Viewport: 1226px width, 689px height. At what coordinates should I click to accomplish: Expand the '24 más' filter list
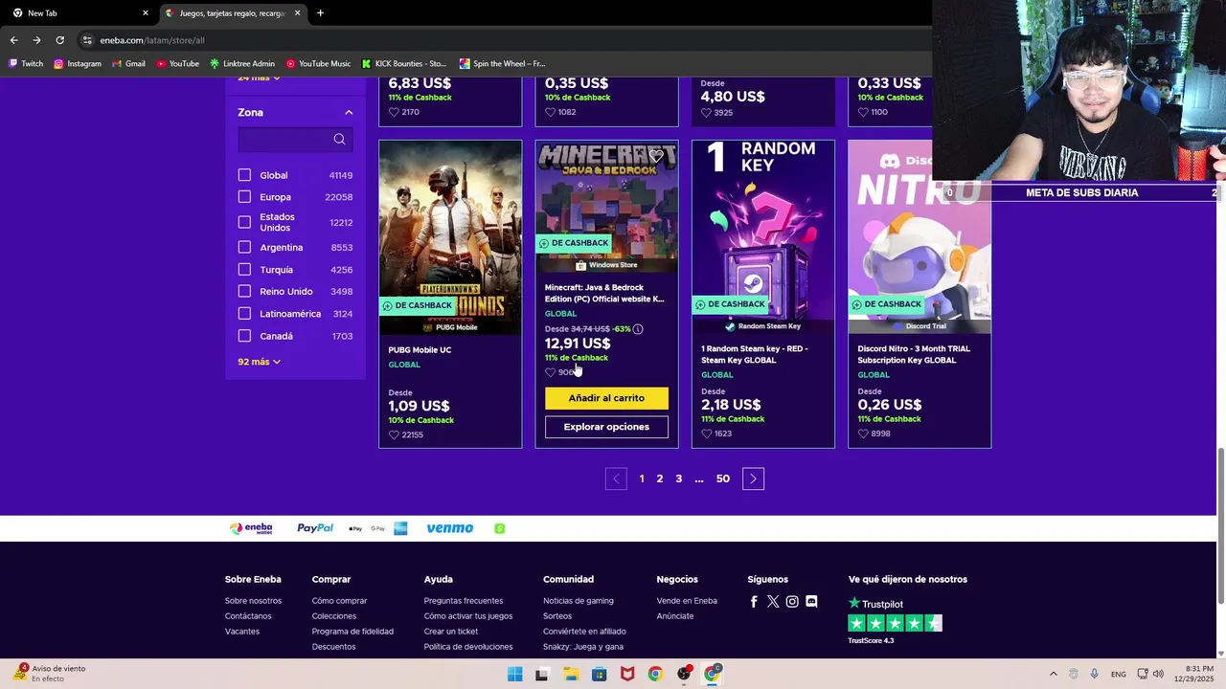259,78
